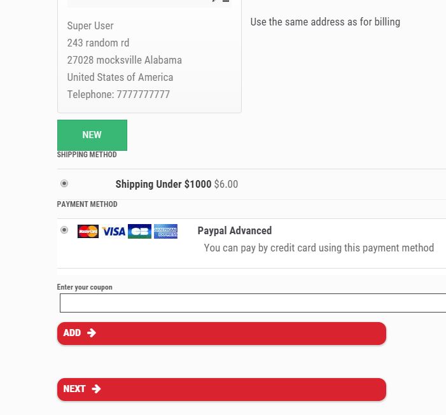Viewport: 446px width, 415px height.
Task: Click the arrow icon on NEXT button
Action: coord(96,389)
